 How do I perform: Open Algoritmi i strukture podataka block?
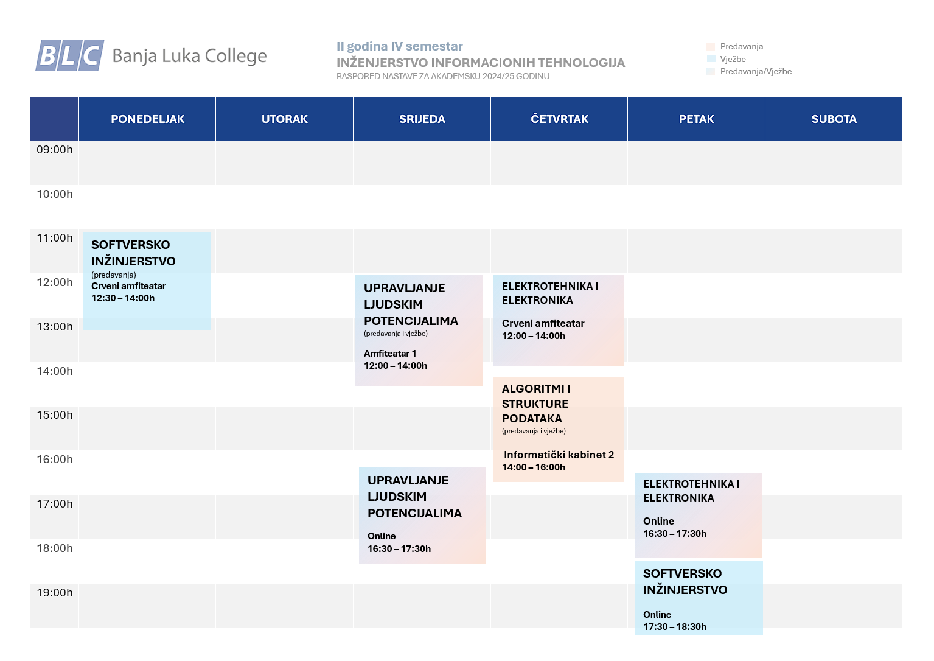click(x=559, y=429)
